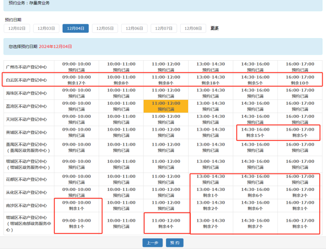Select 黄埔区 14:30-16:00 slot with 15 remaining
Image resolution: width=326 pixels, height=249 pixels.
(256, 132)
